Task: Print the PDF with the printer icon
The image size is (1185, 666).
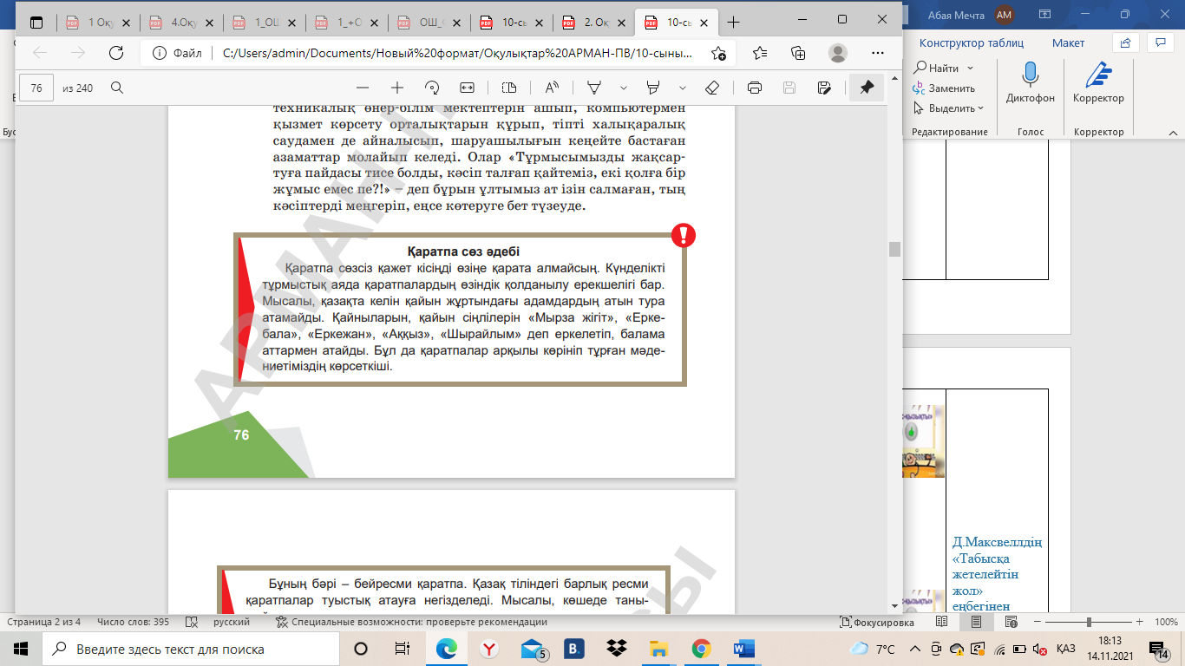Action: click(755, 88)
